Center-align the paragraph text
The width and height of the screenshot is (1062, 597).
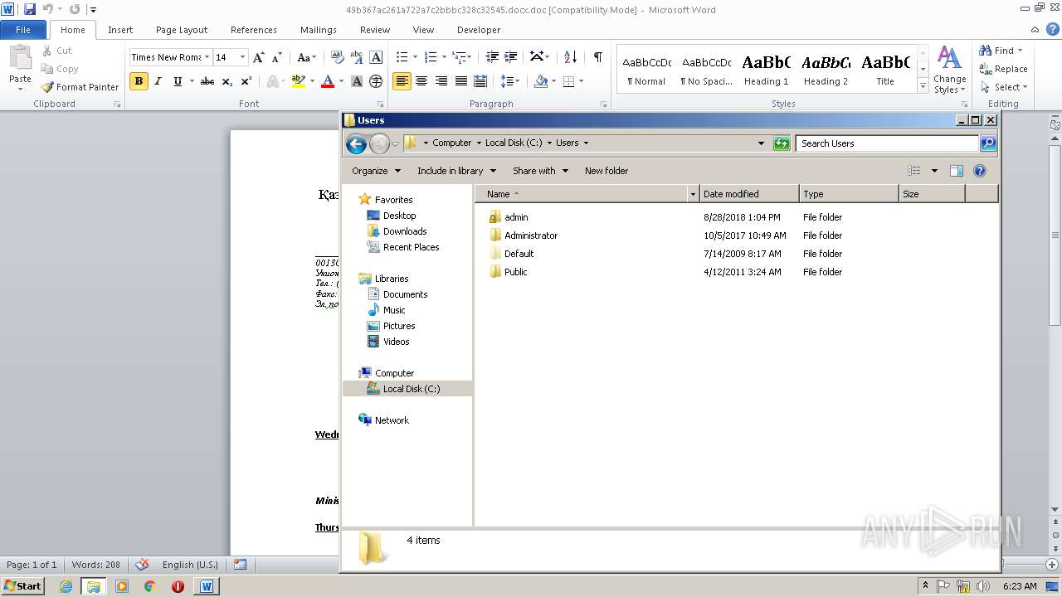[x=421, y=81]
